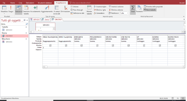Click Definizione dati option
The width and height of the screenshot is (187, 101).
coord(77,13)
